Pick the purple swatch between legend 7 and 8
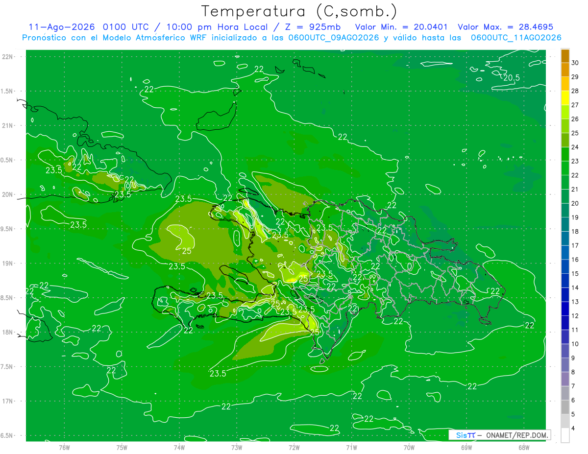The image size is (588, 454). click(565, 380)
